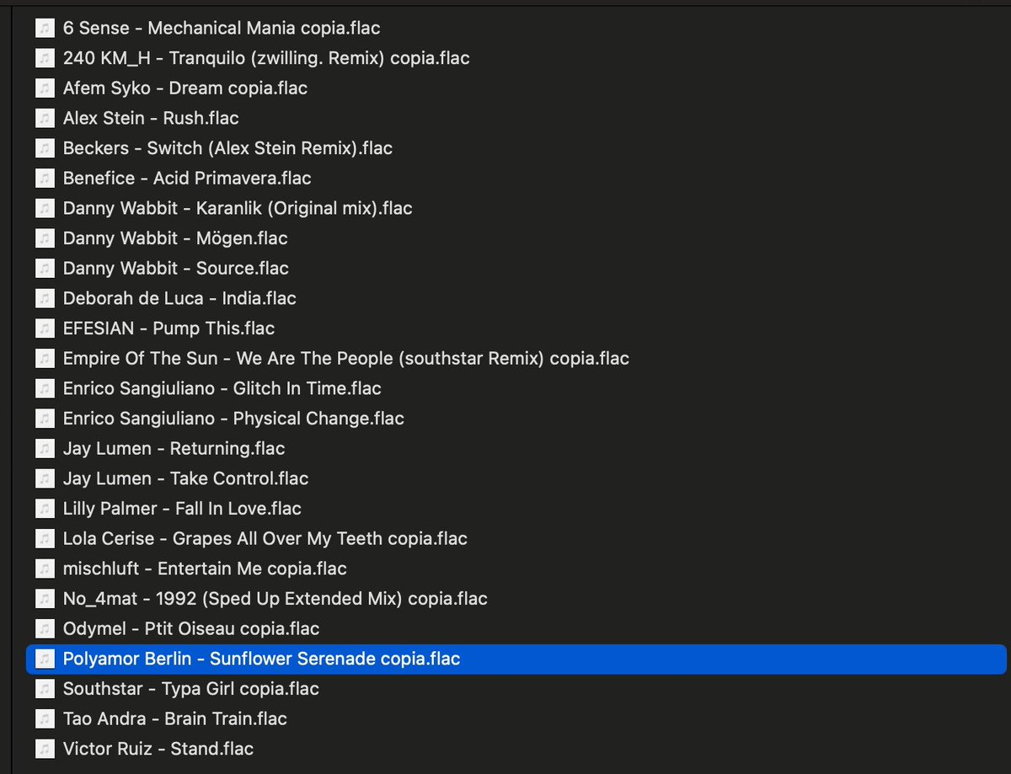This screenshot has width=1011, height=774.
Task: Click the audio file icon beside 6 Sense - Mechanical Mania
Action: click(44, 28)
